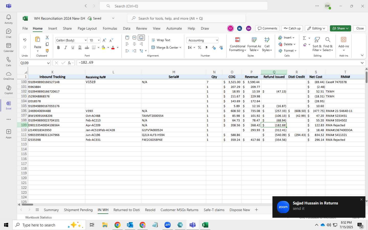
Task: Decrease font size with the smaller A
Action: pyautogui.click(x=111, y=40)
